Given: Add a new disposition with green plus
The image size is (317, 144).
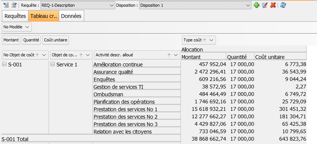Looking at the screenshot, I should tap(256, 6).
